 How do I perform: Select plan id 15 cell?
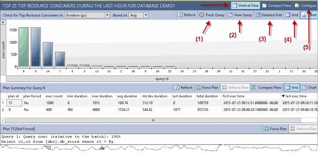tap(14, 103)
